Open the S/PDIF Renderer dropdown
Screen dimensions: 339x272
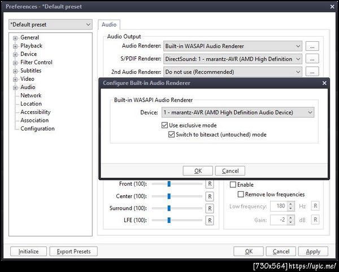coord(233,59)
